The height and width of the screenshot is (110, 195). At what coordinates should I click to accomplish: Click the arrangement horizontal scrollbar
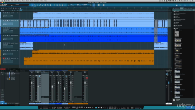point(47,69)
